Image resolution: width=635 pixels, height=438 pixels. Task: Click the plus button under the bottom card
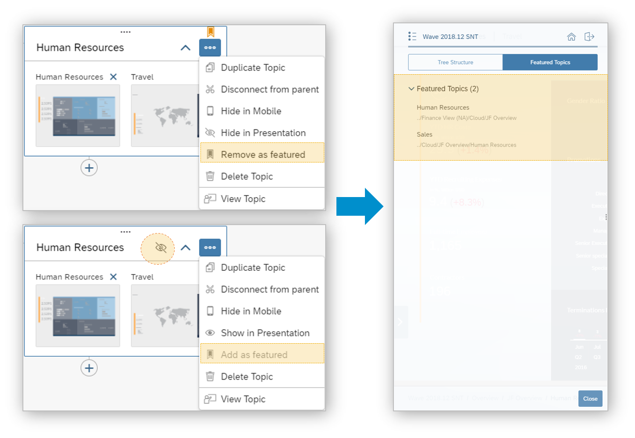tap(89, 368)
